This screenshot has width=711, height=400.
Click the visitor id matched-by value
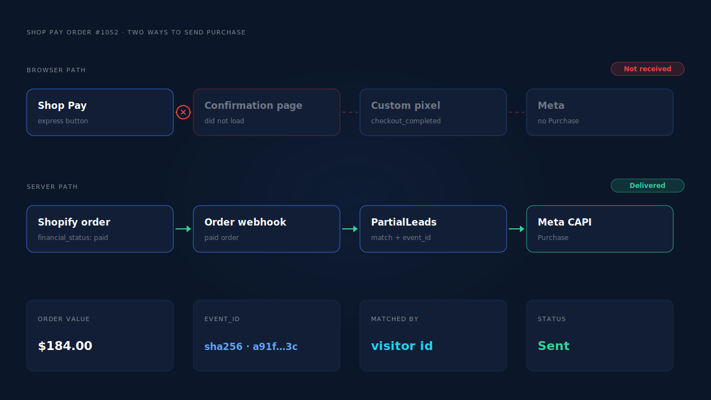point(402,346)
